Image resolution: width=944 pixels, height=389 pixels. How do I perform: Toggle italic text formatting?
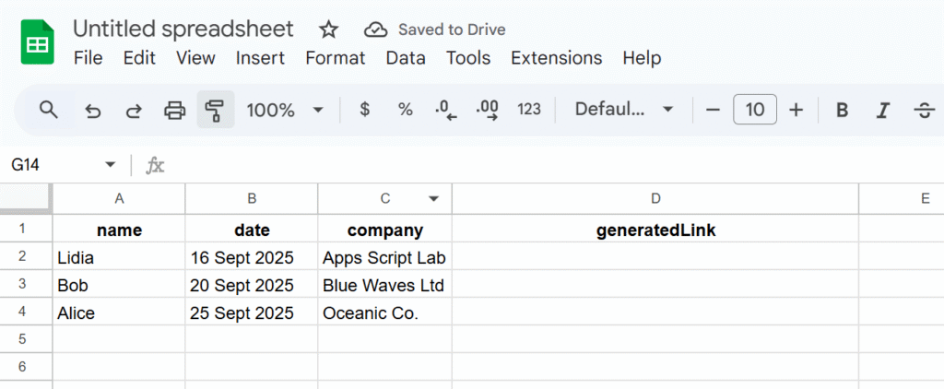click(882, 111)
